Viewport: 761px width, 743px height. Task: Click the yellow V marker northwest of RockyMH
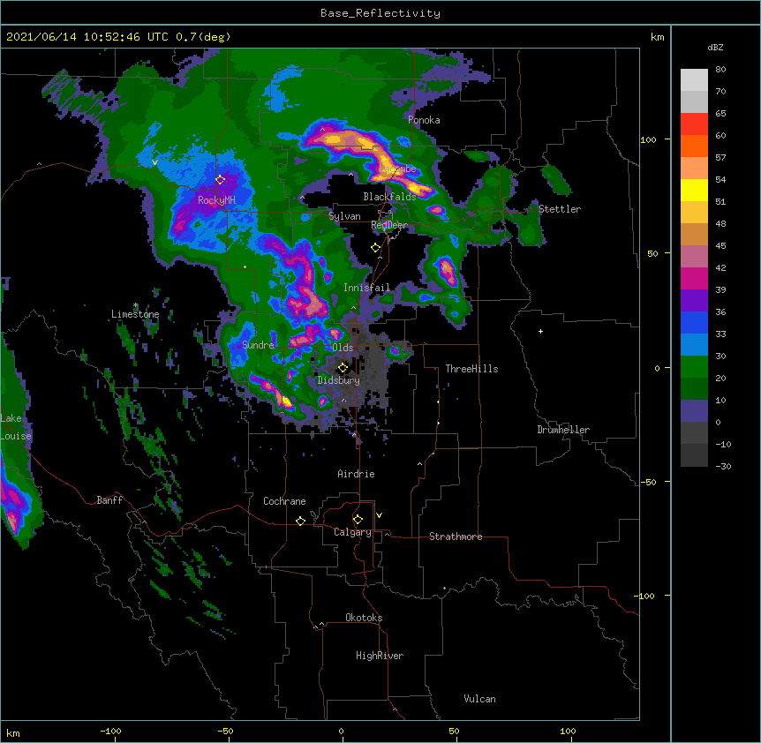click(x=154, y=162)
